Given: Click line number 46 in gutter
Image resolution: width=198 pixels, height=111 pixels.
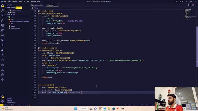Looking at the screenshot, I should pyautogui.click(x=35, y=80).
